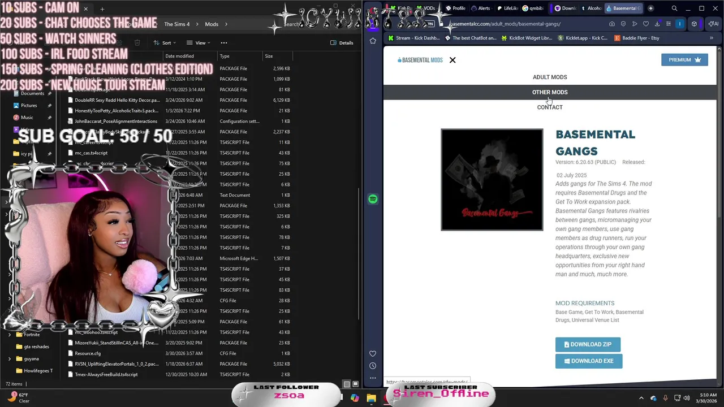
Task: Select Pictures in Explorer navigation pane
Action: pos(28,105)
